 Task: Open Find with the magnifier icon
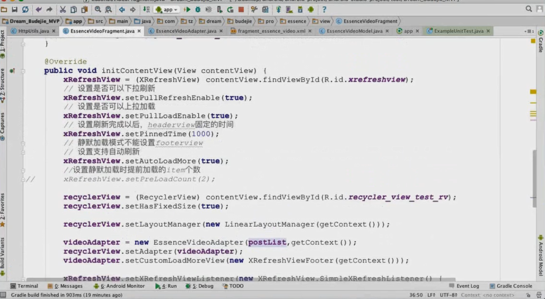[98, 9]
